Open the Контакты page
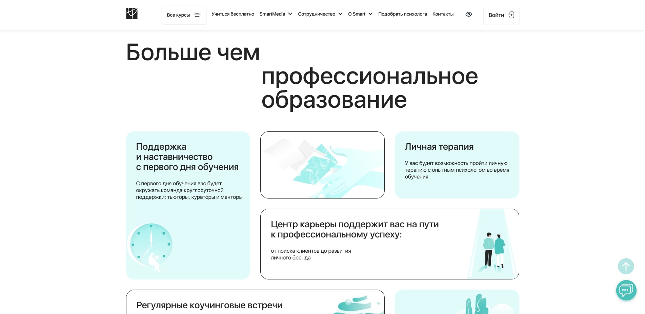Image resolution: width=645 pixels, height=314 pixels. (443, 14)
